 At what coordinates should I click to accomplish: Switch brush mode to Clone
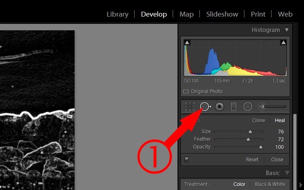259,120
